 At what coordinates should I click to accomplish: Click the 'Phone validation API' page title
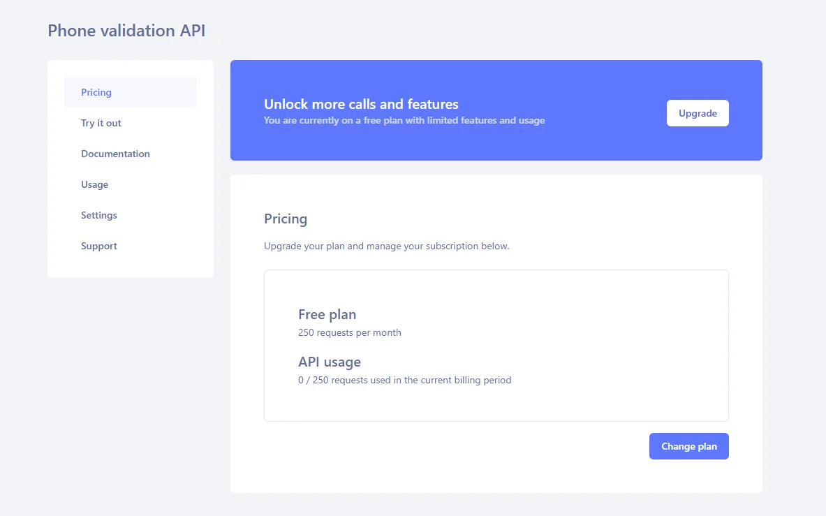pyautogui.click(x=126, y=30)
